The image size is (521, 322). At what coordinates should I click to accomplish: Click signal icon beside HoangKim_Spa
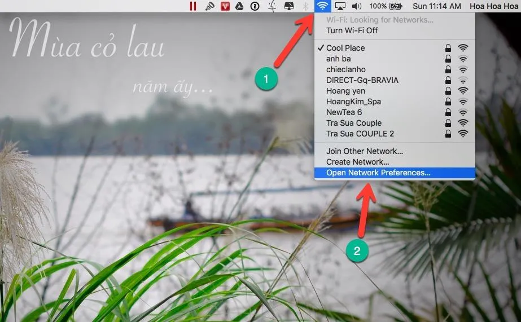tap(463, 102)
